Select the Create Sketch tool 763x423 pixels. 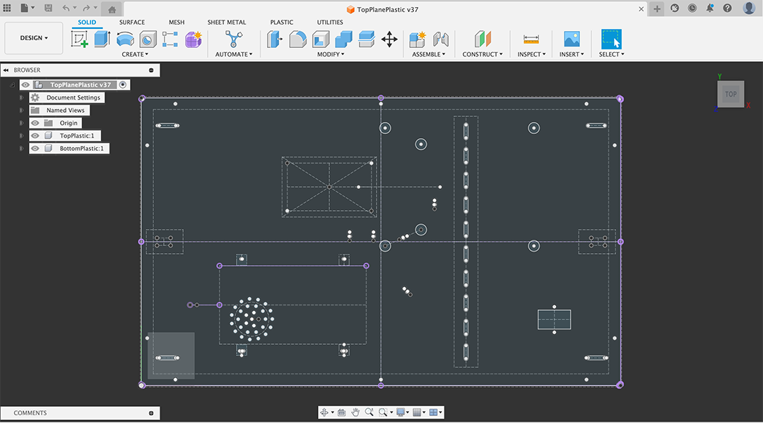[80, 39]
